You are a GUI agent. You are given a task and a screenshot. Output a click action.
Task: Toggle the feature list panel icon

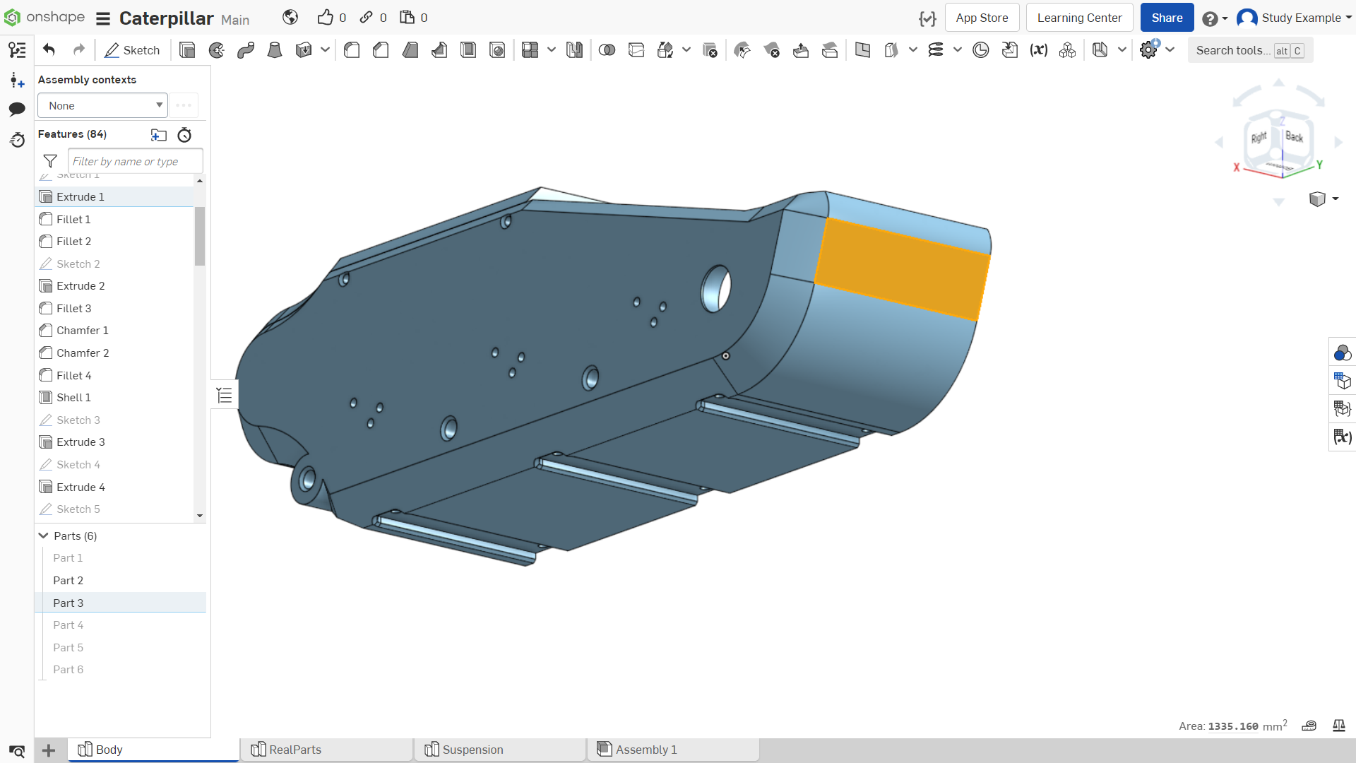17,50
